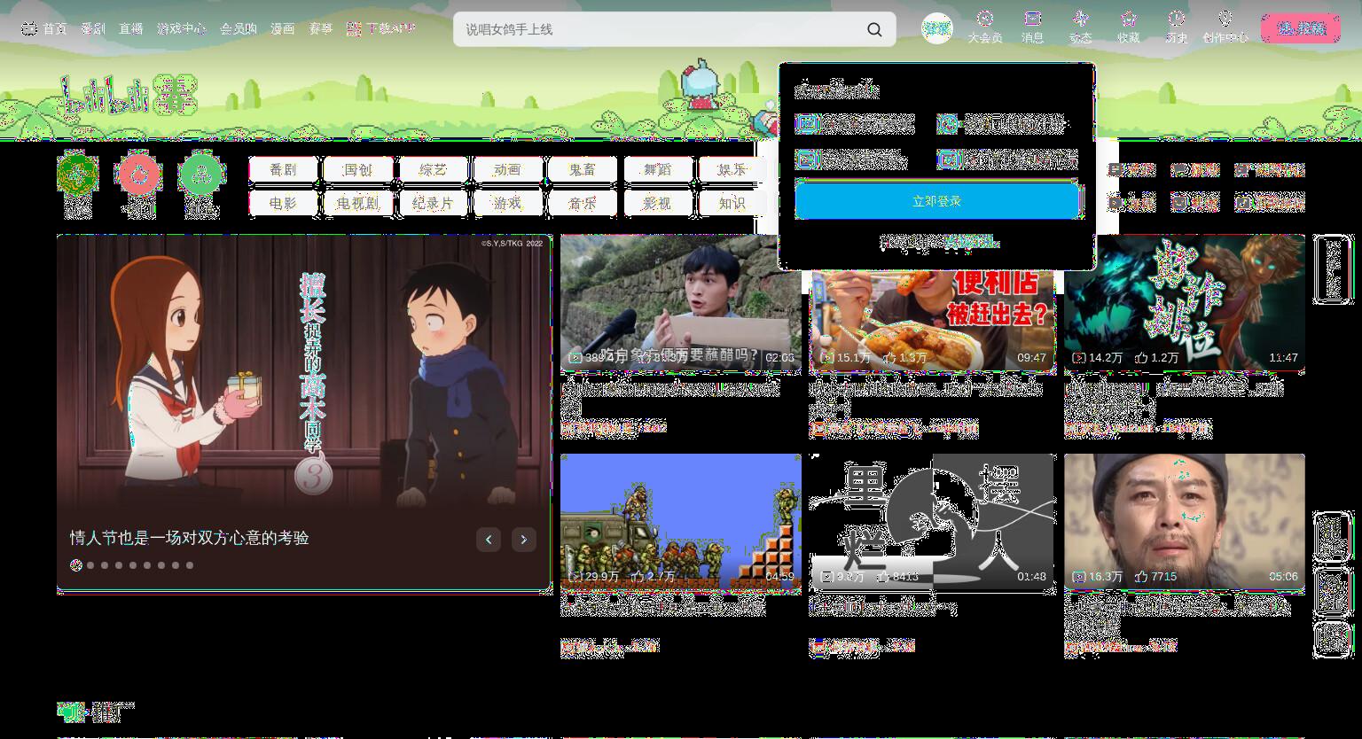Select the 影视 category tile
Screen dimensions: 1362x739
tap(657, 203)
